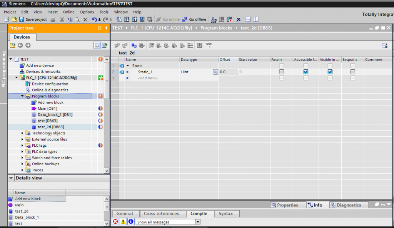
Task: Split the editor space vertically
Action: (256, 19)
